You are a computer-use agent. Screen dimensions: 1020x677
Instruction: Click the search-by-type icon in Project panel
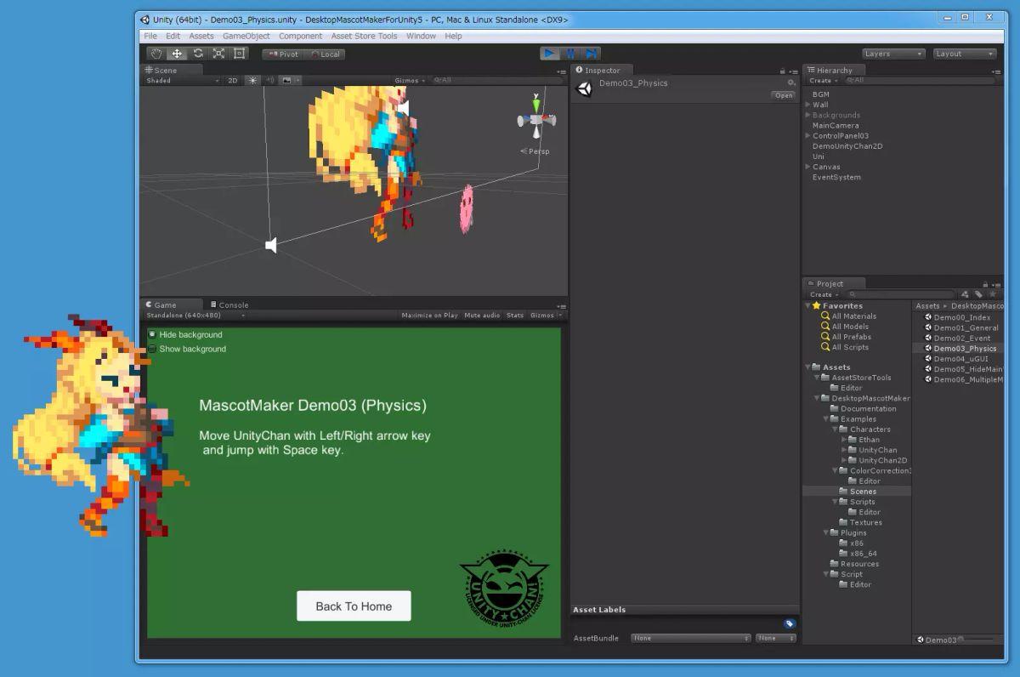click(966, 294)
